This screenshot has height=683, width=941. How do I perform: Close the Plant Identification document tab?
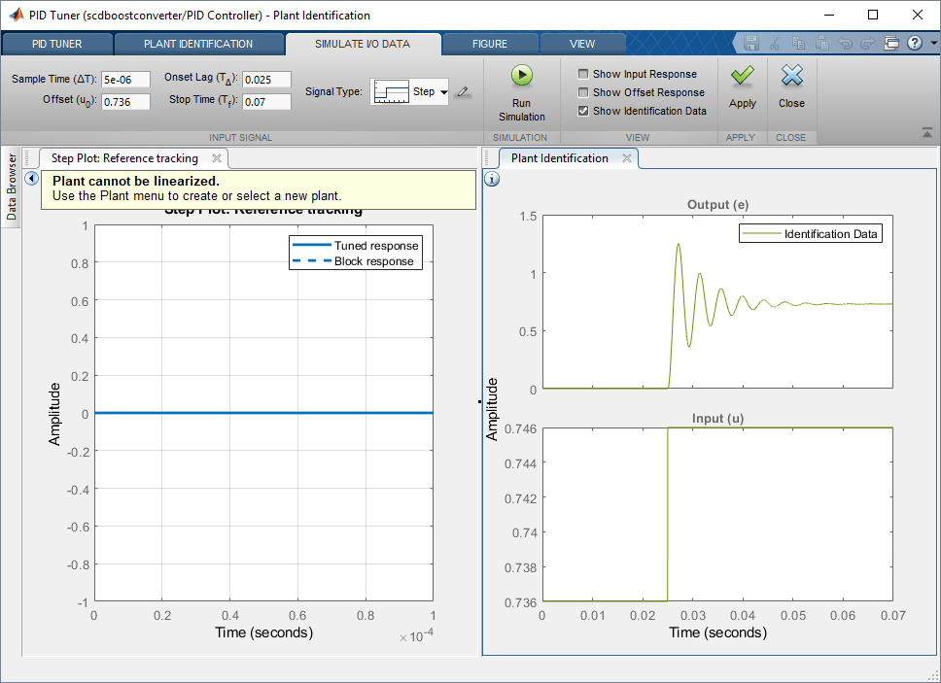pos(627,158)
